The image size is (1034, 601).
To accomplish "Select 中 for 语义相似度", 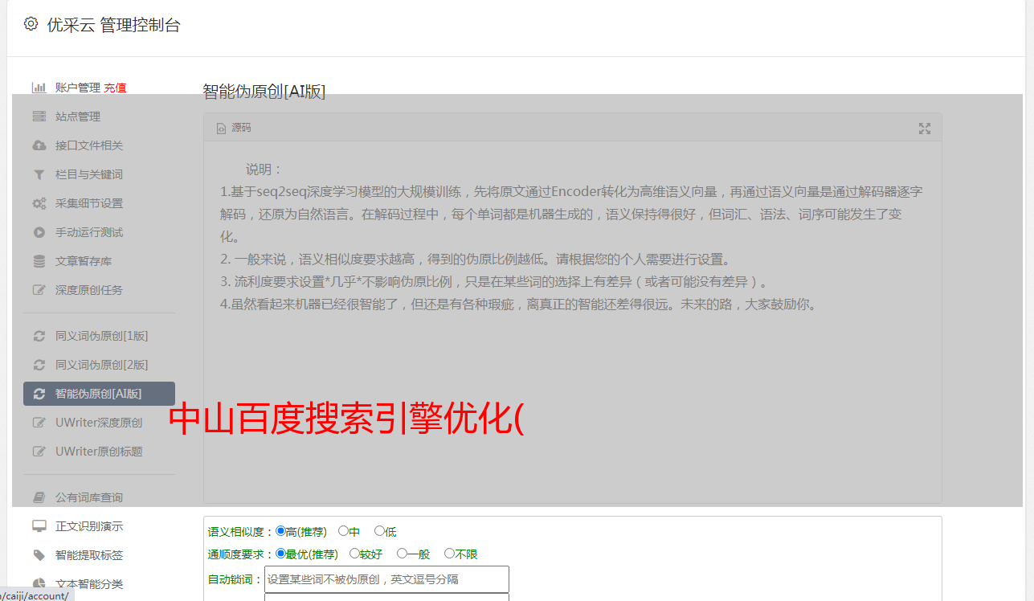I will coord(343,531).
